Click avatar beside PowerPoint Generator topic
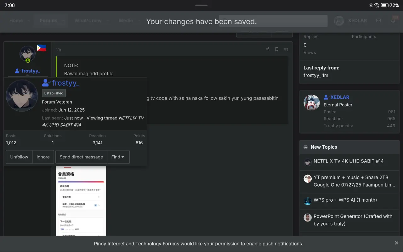This screenshot has width=403, height=252. coord(308,218)
